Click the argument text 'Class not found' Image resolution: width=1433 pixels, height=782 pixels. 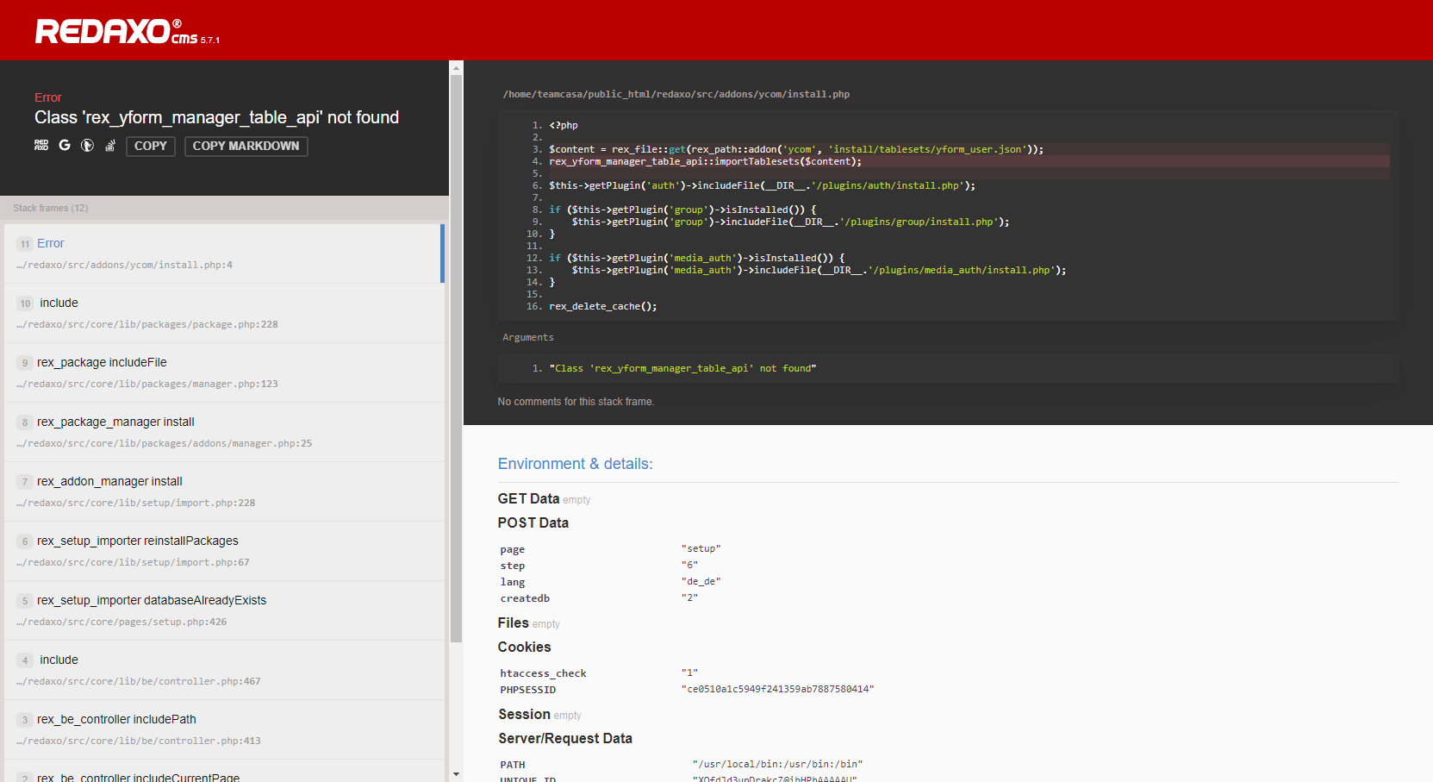[682, 368]
